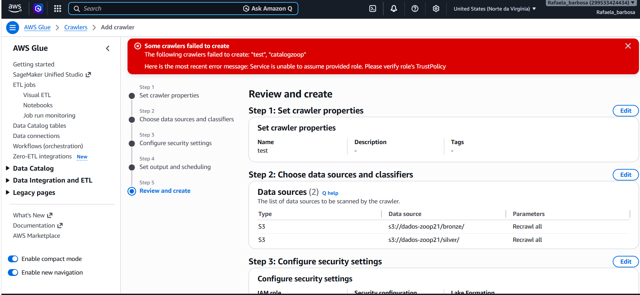Screen dimensions: 640x295
Task: Open the Documentation link
Action: tap(34, 226)
